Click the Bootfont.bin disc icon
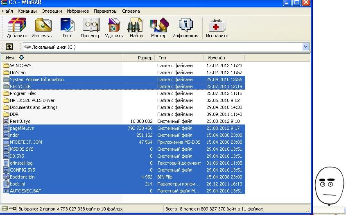The width and height of the screenshot is (346, 215). (x=6, y=177)
